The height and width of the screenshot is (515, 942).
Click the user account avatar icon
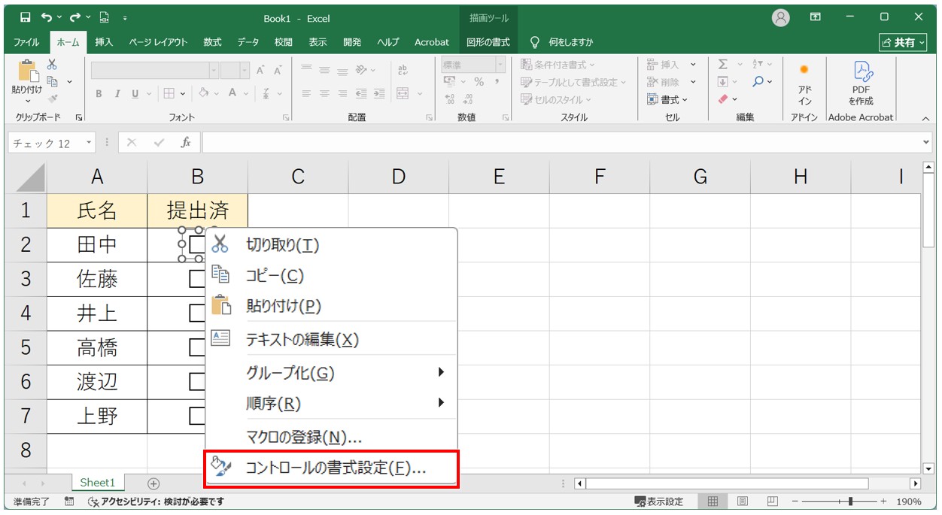pos(781,18)
